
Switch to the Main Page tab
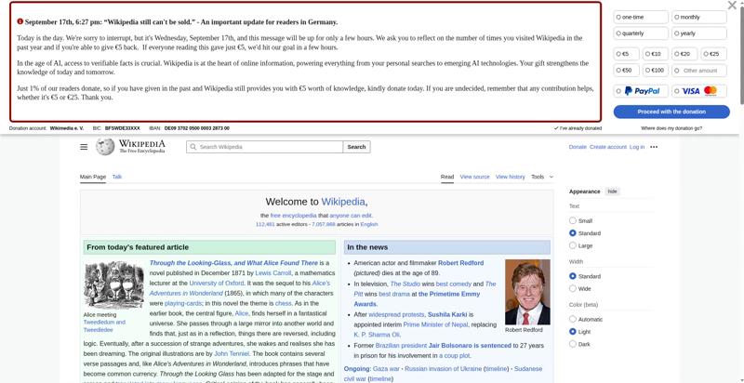(92, 177)
